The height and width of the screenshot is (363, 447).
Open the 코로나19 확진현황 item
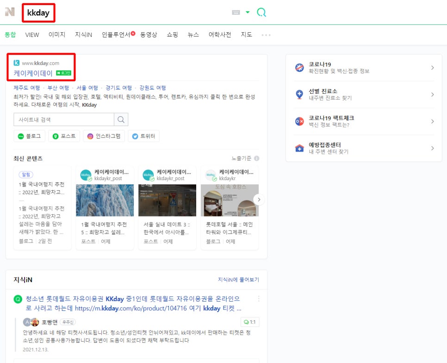click(364, 68)
